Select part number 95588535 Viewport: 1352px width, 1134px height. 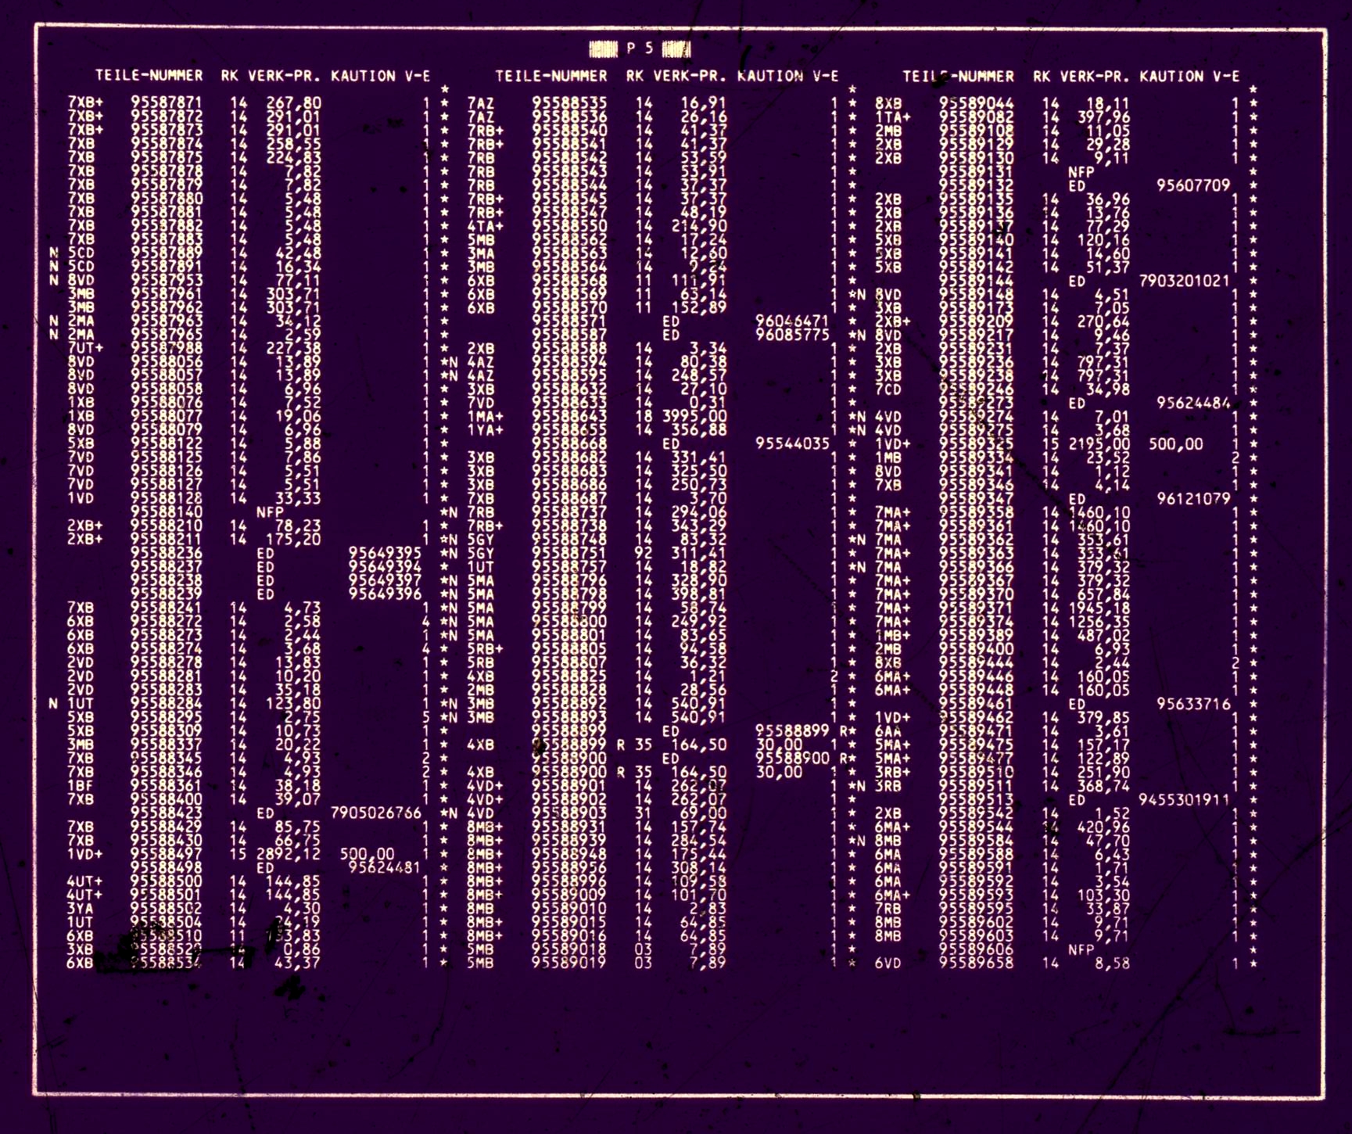[x=570, y=102]
